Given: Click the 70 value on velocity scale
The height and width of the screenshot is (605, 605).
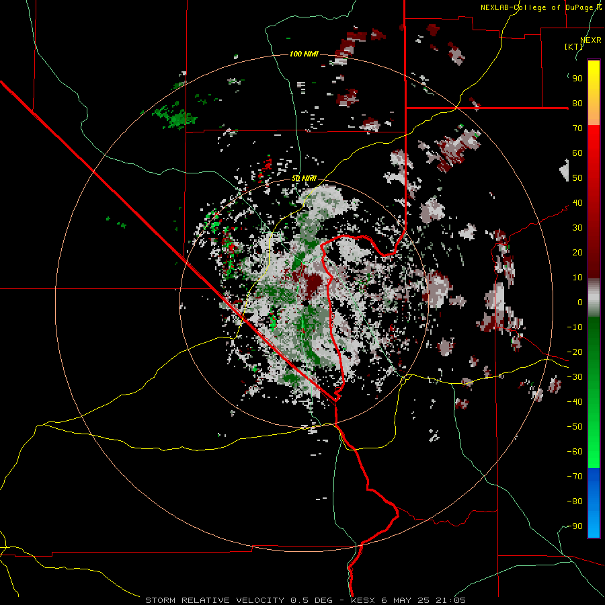Looking at the screenshot, I should tap(577, 128).
